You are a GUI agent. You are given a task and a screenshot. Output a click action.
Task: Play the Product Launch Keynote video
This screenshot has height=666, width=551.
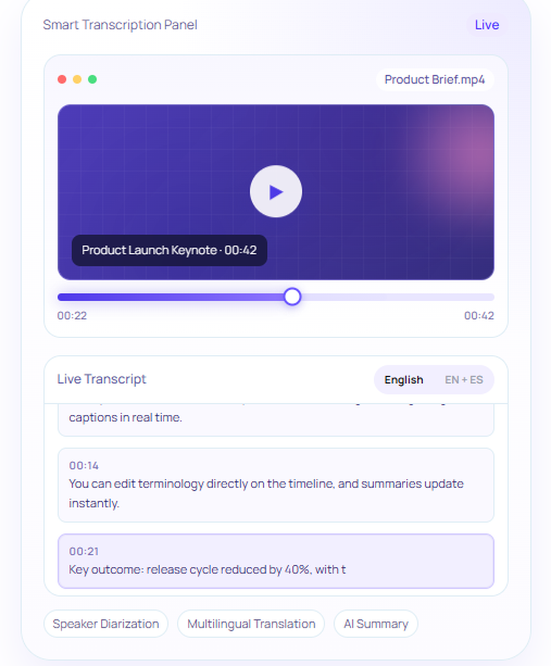(275, 191)
